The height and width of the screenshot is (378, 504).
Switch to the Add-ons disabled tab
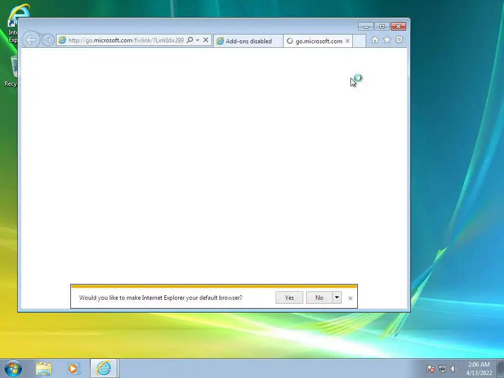click(248, 41)
